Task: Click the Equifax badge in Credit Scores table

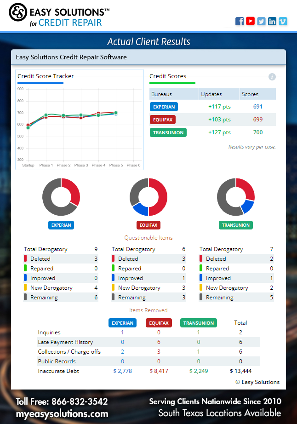Action: (163, 120)
